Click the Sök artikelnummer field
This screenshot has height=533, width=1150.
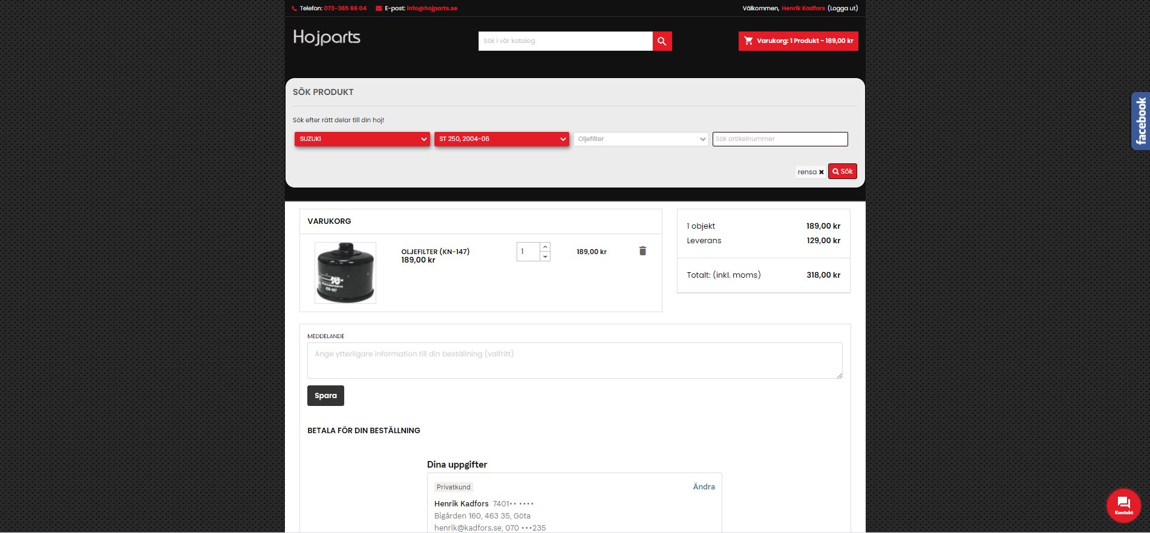click(x=780, y=139)
